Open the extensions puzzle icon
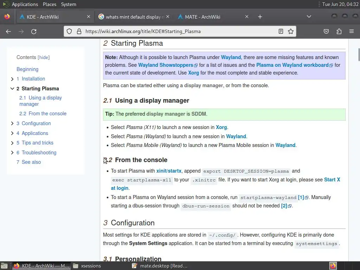The image size is (360, 270). [339, 31]
